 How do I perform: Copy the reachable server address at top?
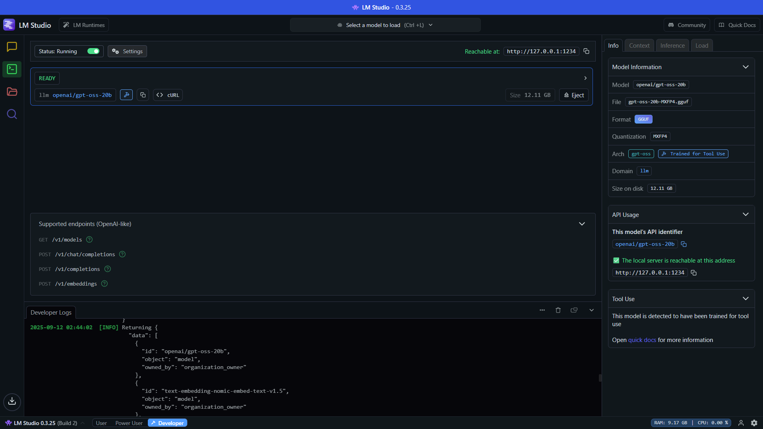586,51
